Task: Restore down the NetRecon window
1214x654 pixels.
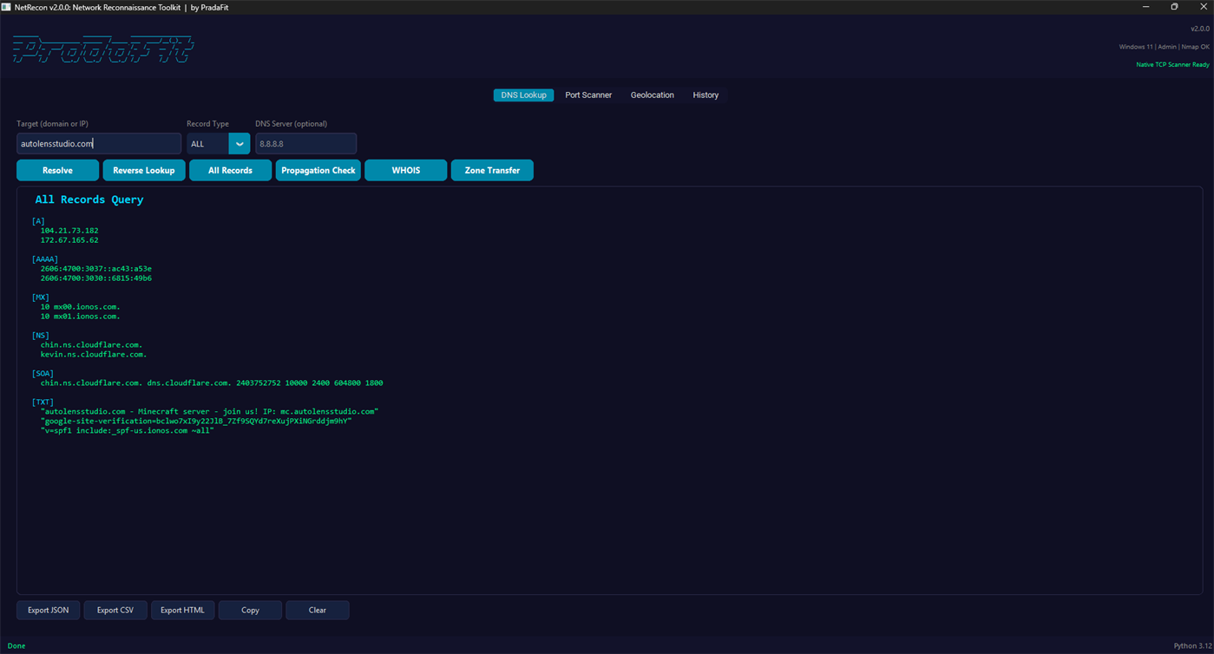Action: coord(1174,7)
